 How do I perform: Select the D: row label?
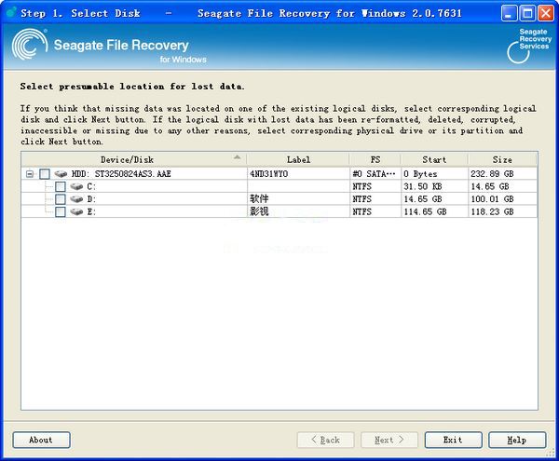[x=91, y=199]
